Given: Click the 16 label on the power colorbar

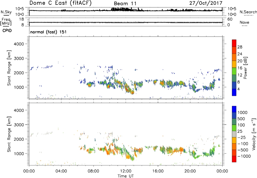Looking at the screenshot, I should (240, 68).
